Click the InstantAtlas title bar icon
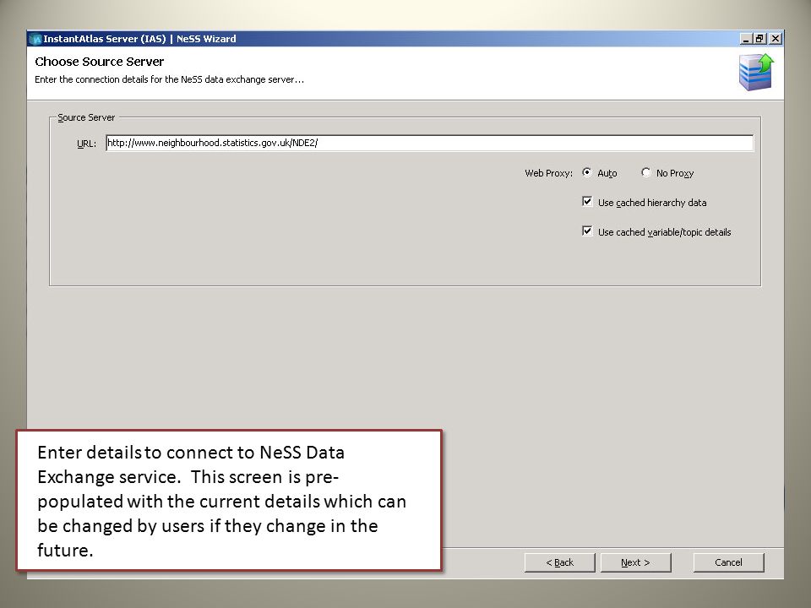The height and width of the screenshot is (608, 811). coord(35,39)
